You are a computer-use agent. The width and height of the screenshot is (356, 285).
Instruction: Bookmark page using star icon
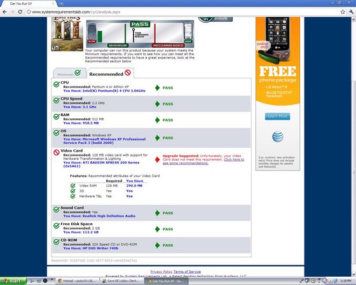[343, 12]
